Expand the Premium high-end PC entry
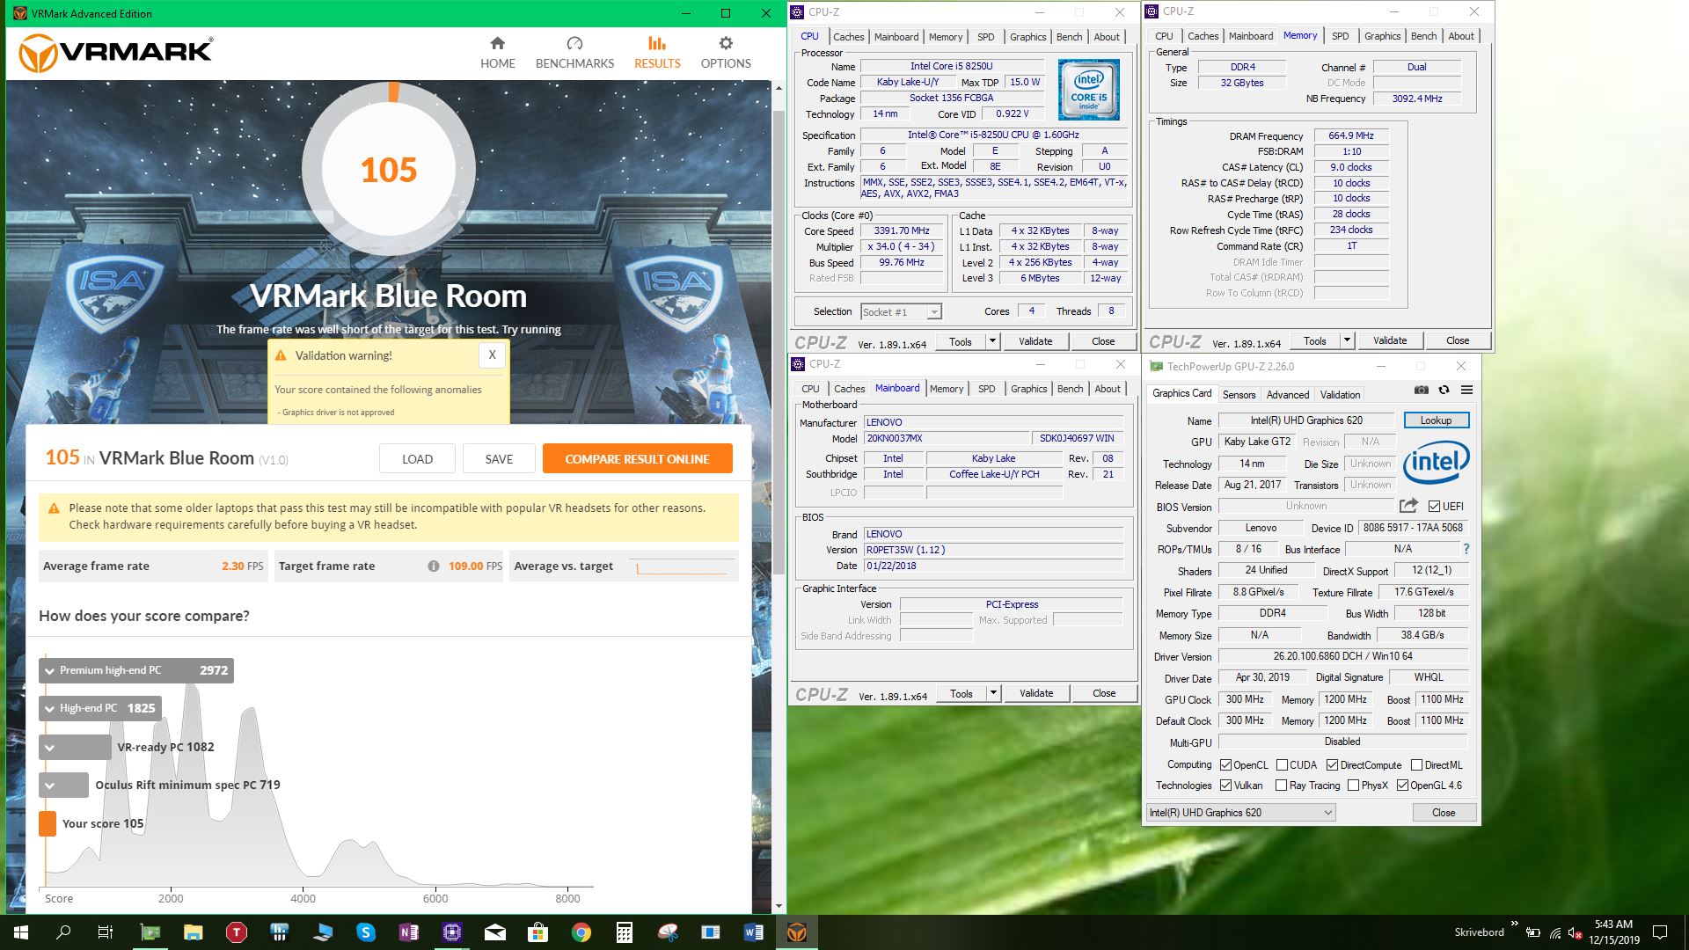Viewport: 1689px width, 950px height. tap(136, 670)
